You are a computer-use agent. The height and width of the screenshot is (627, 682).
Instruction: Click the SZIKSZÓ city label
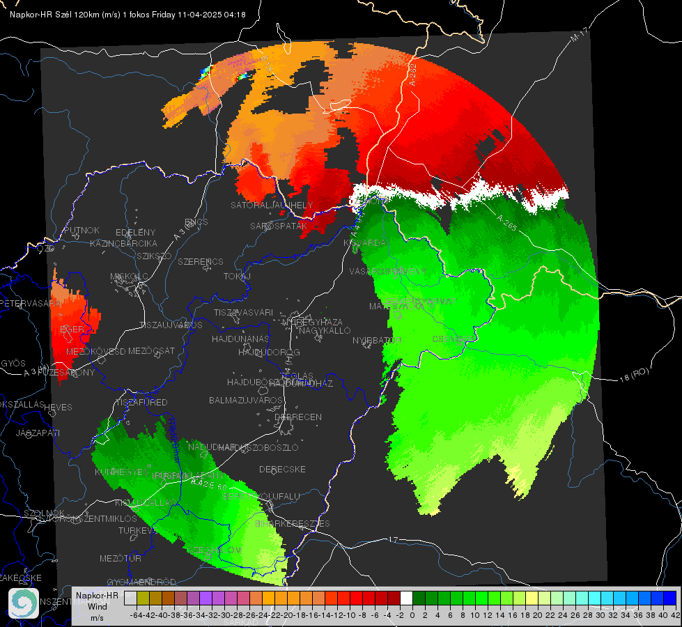click(x=155, y=256)
